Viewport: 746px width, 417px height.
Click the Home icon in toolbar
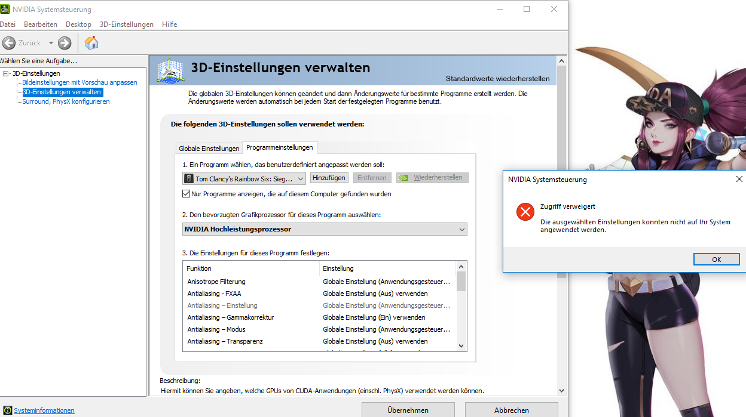click(x=91, y=42)
